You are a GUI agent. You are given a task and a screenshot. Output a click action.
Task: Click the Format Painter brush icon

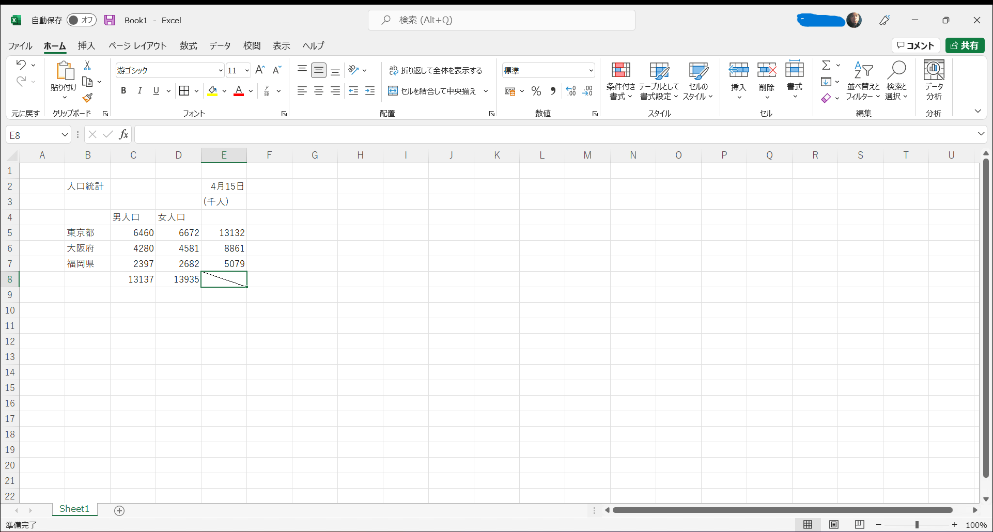88,98
